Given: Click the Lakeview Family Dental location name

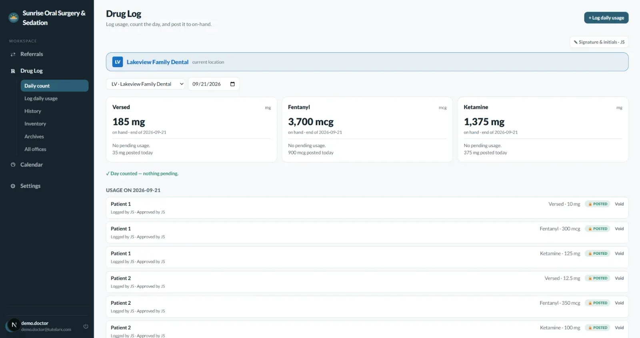Looking at the screenshot, I should tap(158, 62).
